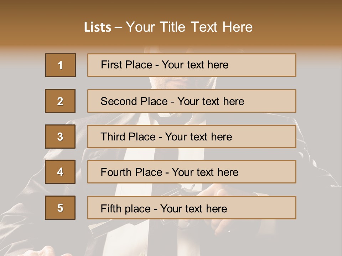Select the Second Place text box
The width and height of the screenshot is (342, 256).
[192, 101]
